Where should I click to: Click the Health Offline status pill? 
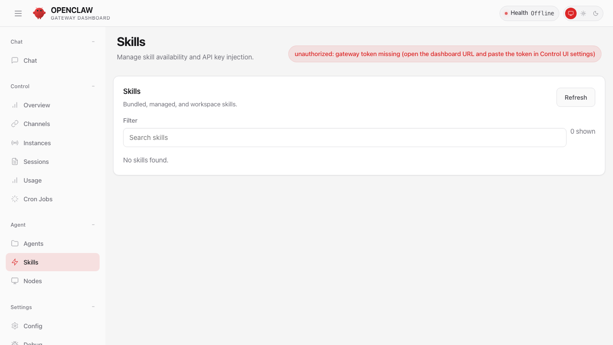[x=529, y=13]
